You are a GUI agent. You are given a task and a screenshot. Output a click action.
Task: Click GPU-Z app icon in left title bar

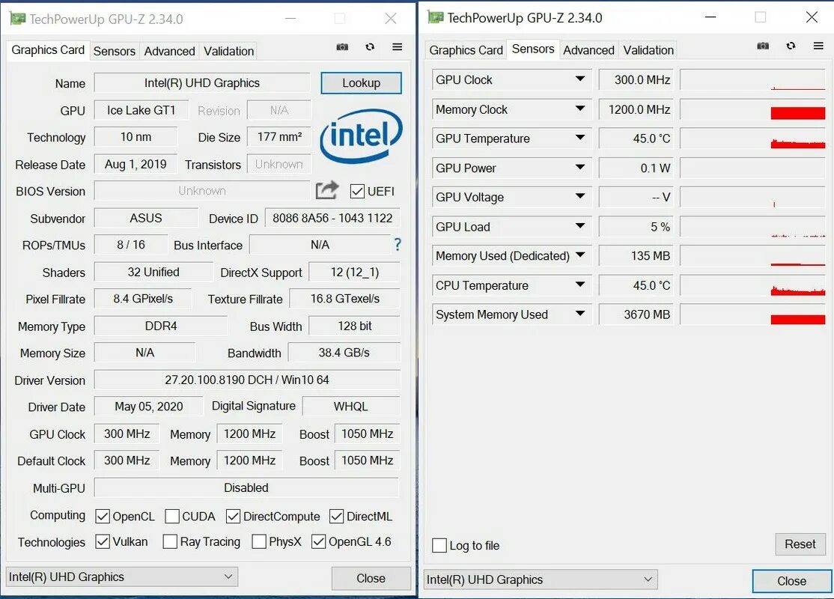click(17, 19)
